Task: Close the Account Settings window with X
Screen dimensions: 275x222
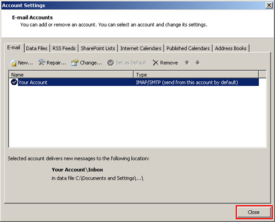Action: point(269,5)
